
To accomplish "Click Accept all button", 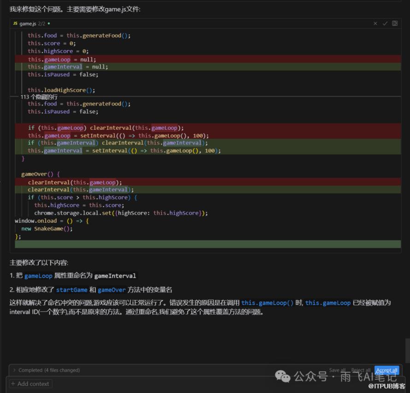I will point(387,370).
